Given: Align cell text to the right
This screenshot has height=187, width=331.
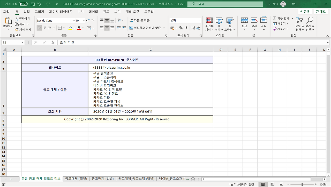Looking at the screenshot, I should point(112,28).
